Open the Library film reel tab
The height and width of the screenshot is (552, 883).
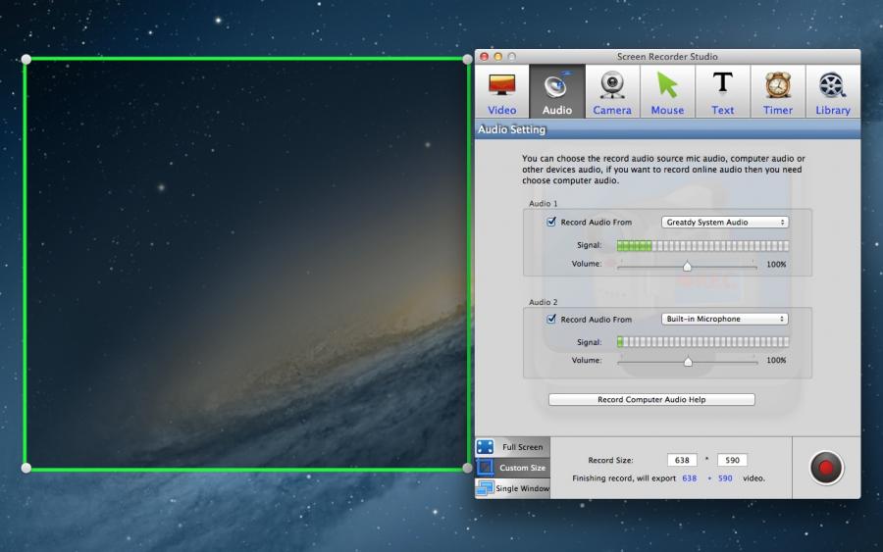pos(833,92)
